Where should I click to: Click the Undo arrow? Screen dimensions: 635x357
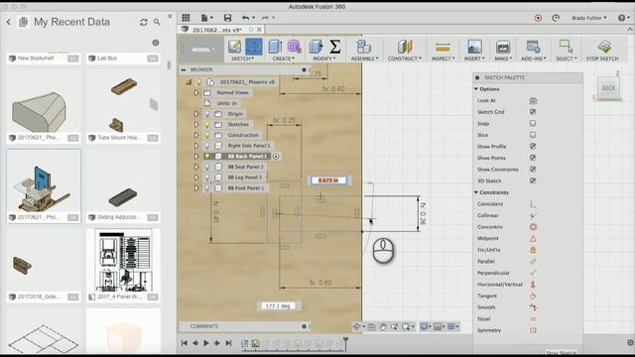click(x=245, y=18)
